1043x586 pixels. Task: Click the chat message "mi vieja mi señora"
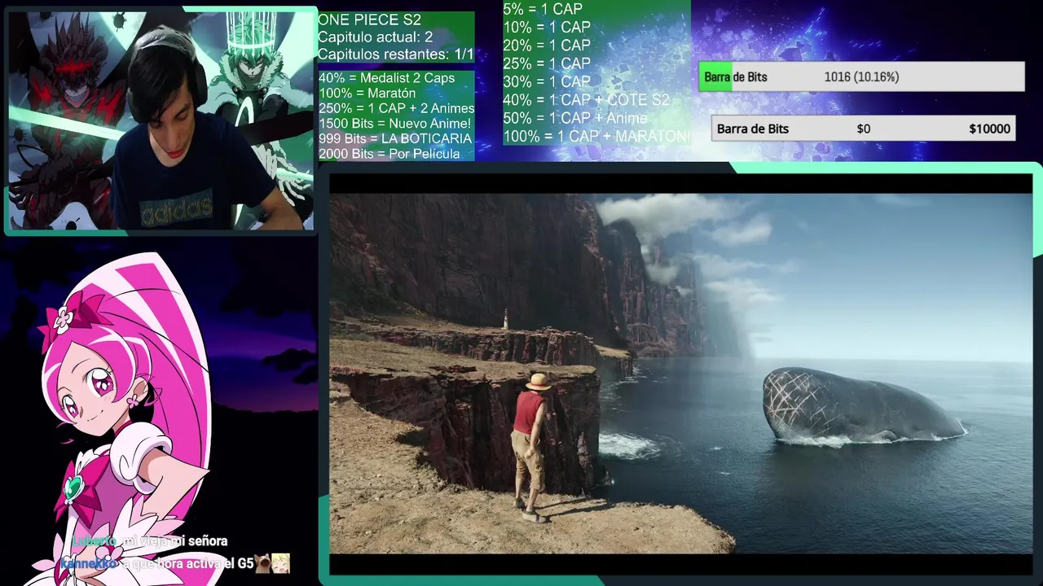point(174,541)
